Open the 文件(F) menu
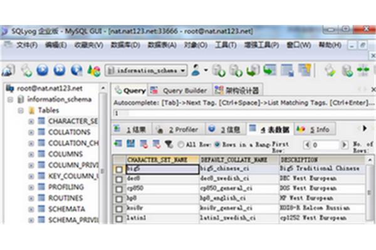 click(27, 45)
